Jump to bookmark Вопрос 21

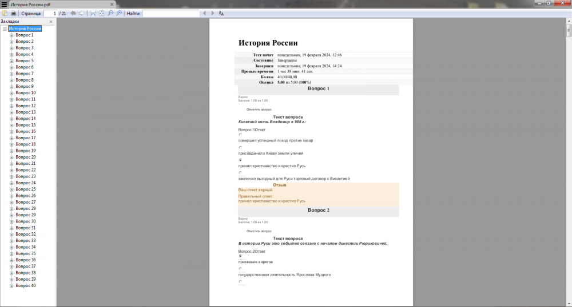[26, 163]
